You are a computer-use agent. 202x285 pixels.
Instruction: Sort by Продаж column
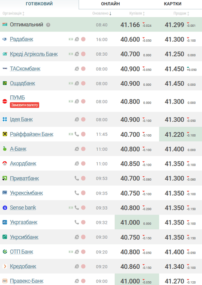pyautogui.click(x=181, y=13)
